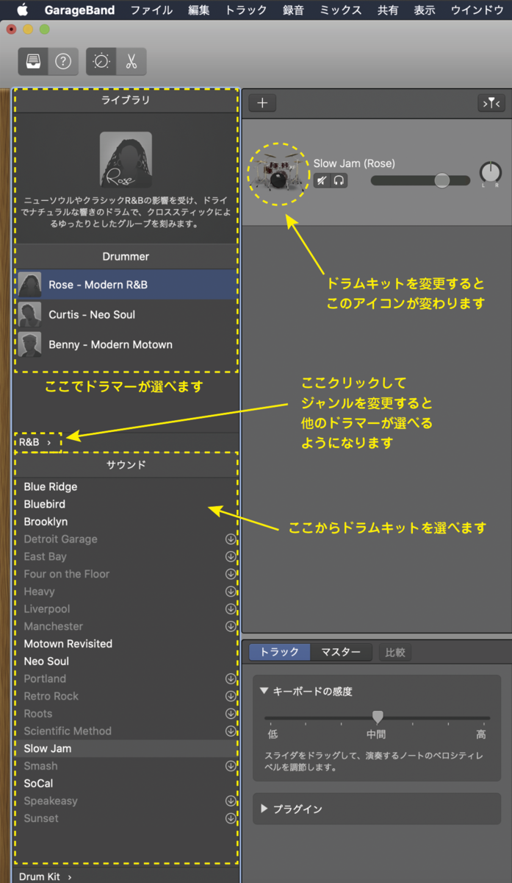Solo the Slow Jam track with headphone button
512x883 pixels.
click(339, 180)
